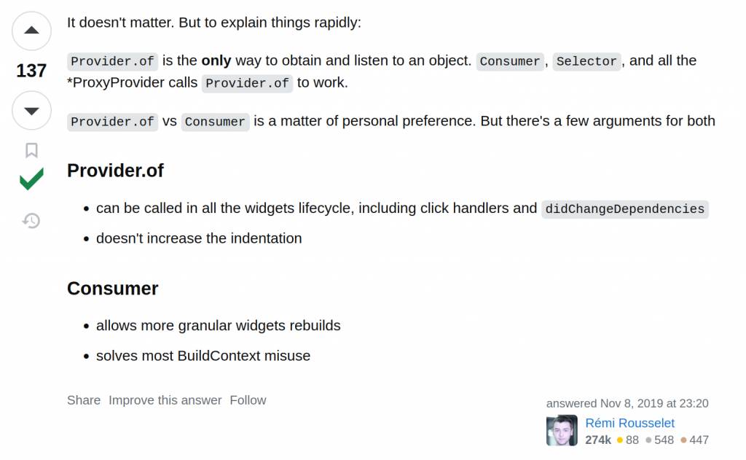The width and height of the screenshot is (746, 460).
Task: Click the answered Nov 8, 2019 timestamp
Action: coord(627,403)
